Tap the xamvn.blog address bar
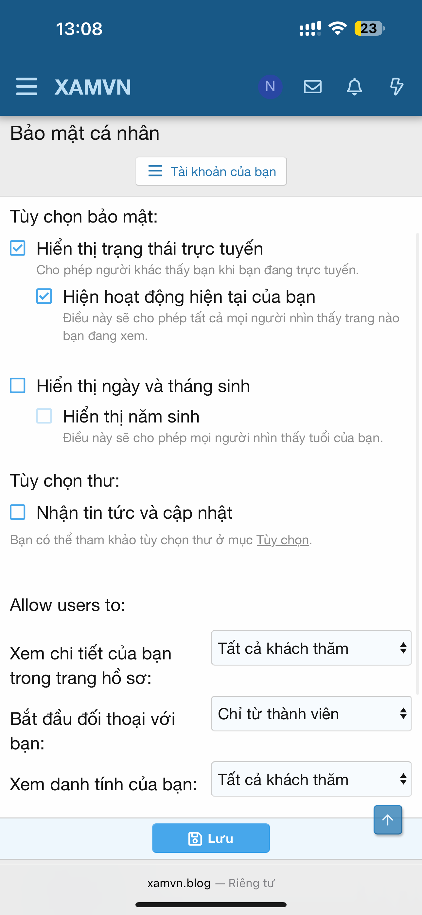 (211, 883)
